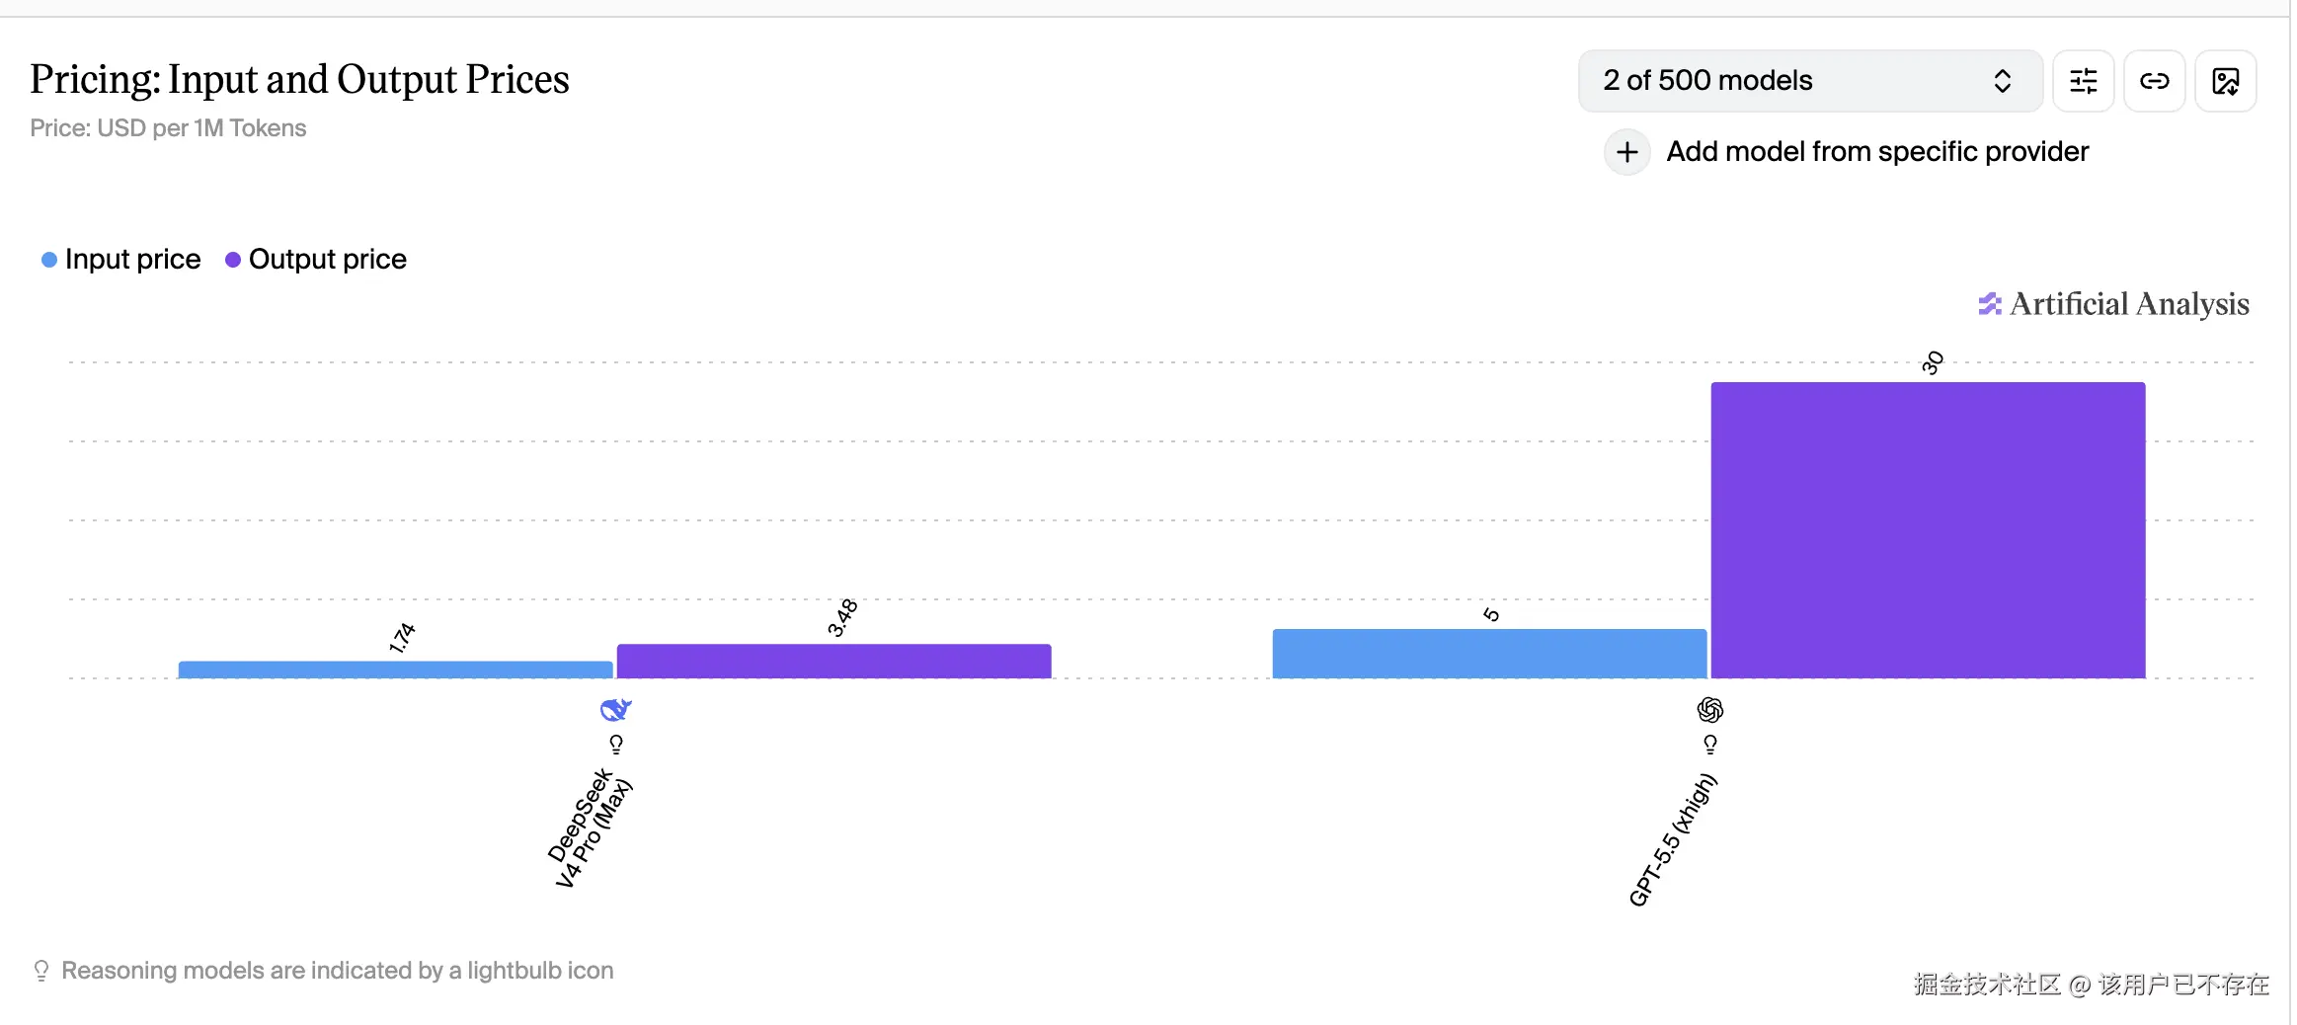This screenshot has height=1025, width=2297.
Task: Click the DeepSeek whale logo
Action: tap(615, 710)
